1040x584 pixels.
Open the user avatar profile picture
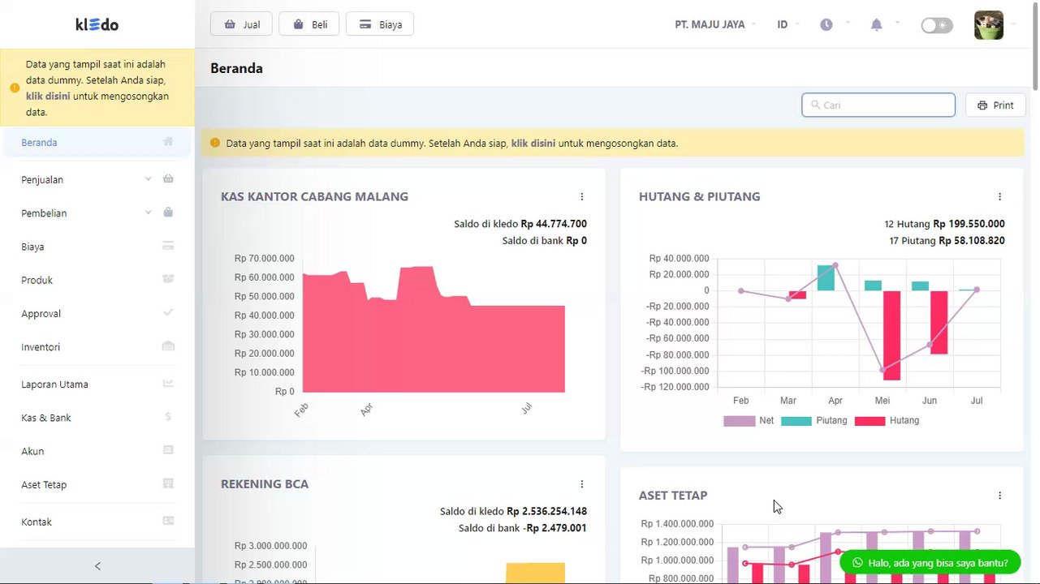point(989,24)
